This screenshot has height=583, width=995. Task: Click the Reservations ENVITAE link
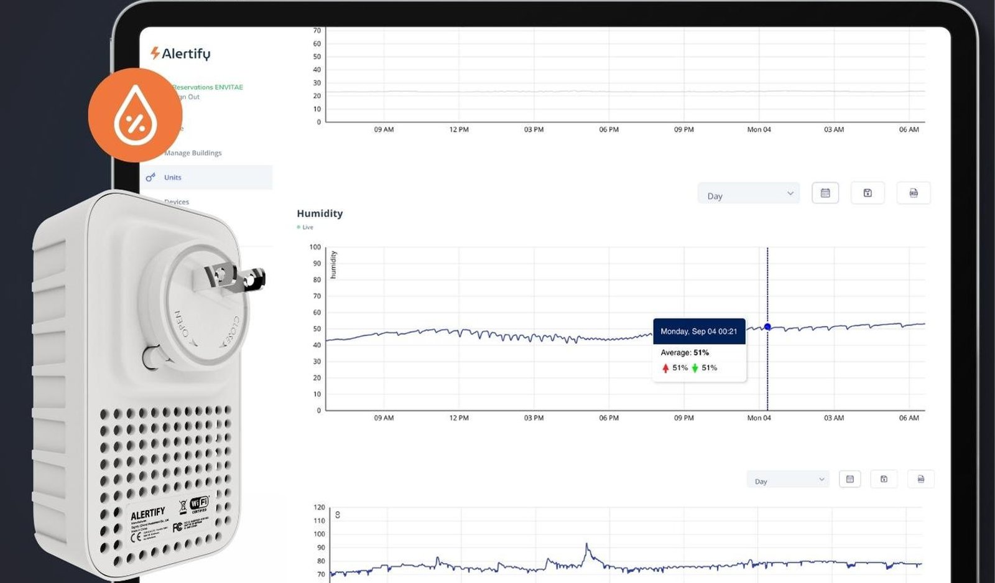(x=208, y=87)
